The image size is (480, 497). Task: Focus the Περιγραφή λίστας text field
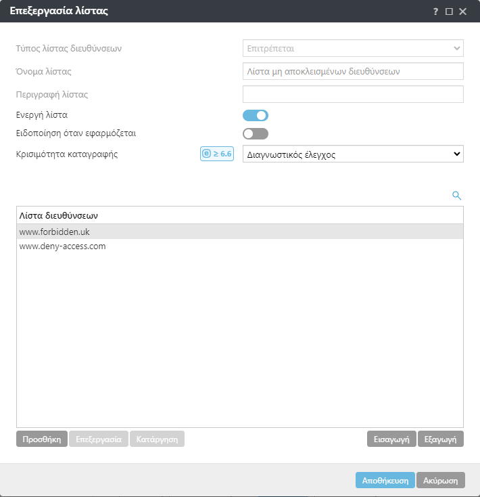tap(352, 94)
